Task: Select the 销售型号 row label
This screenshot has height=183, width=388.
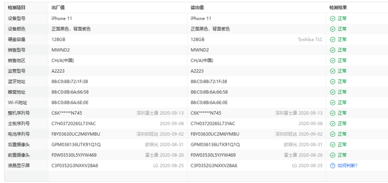Action: tap(16, 50)
